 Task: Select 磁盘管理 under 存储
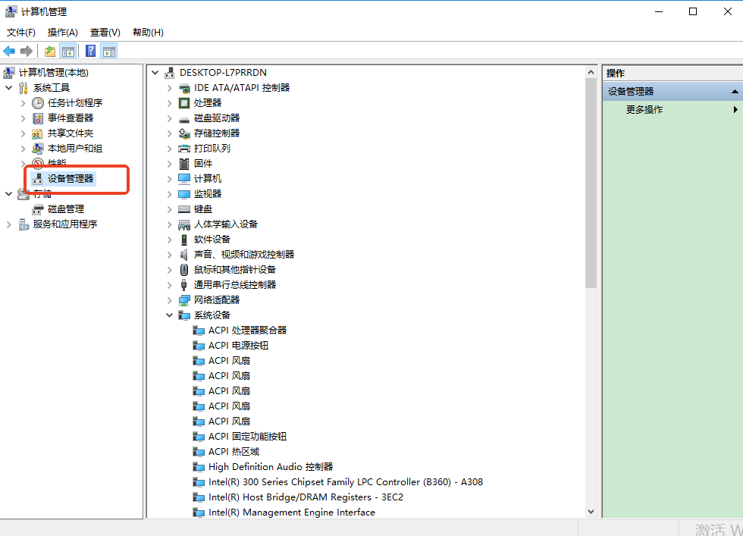65,208
